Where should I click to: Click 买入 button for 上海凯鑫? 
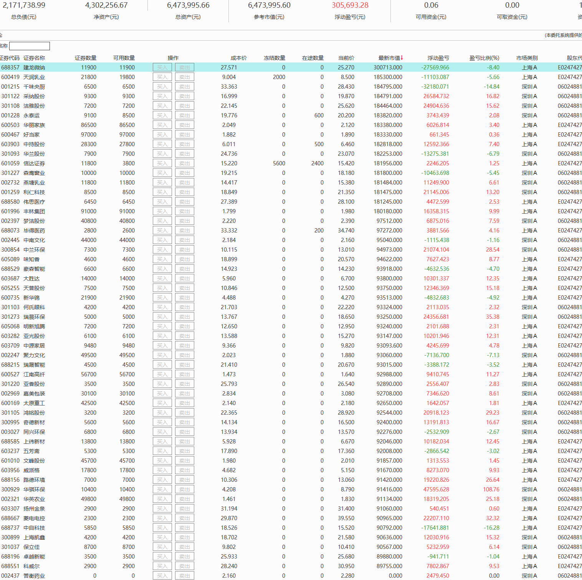tap(162, 537)
